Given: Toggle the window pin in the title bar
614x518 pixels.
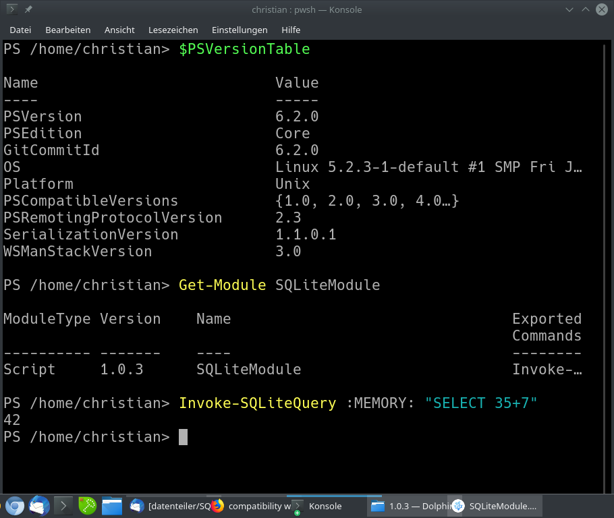Looking at the screenshot, I should point(27,9).
